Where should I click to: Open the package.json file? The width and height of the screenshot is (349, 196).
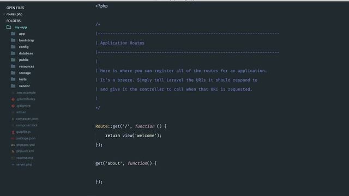26,138
